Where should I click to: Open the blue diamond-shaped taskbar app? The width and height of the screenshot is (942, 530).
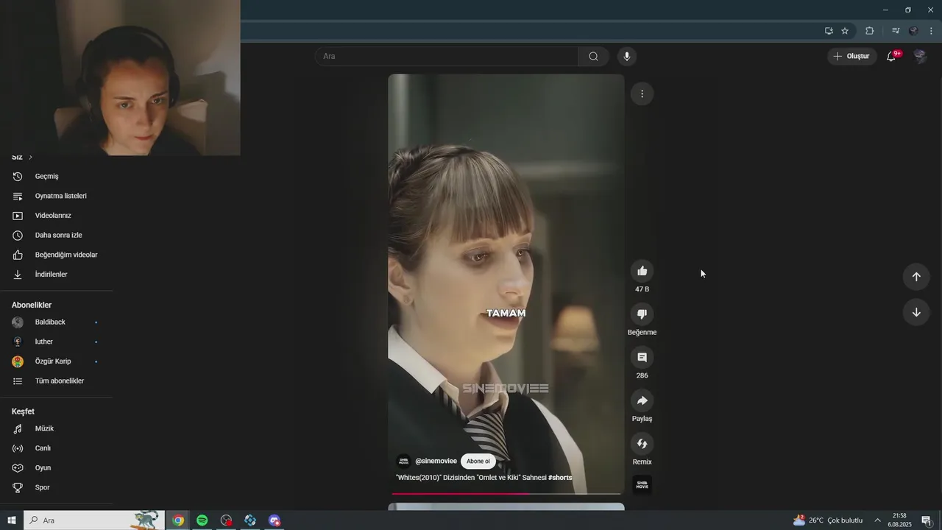point(250,520)
